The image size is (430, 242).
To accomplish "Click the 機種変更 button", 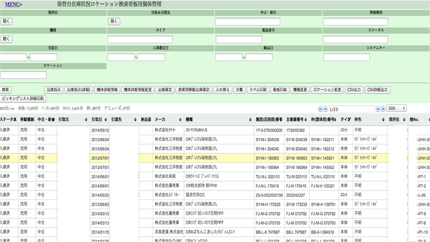I will pos(300,90).
